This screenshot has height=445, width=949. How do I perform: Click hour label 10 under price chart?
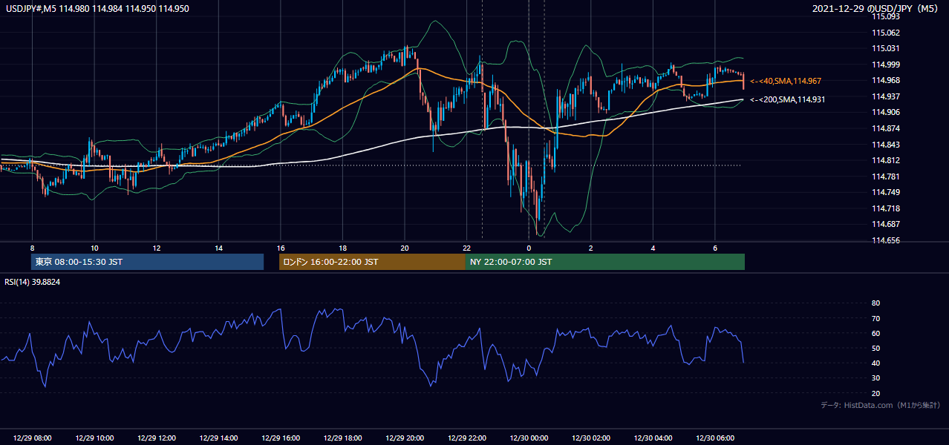(94, 248)
